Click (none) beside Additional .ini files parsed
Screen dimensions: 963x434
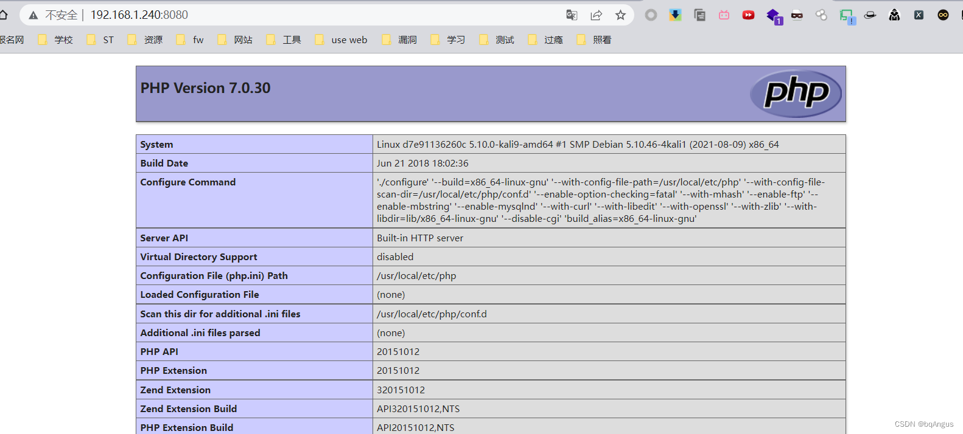click(x=391, y=333)
